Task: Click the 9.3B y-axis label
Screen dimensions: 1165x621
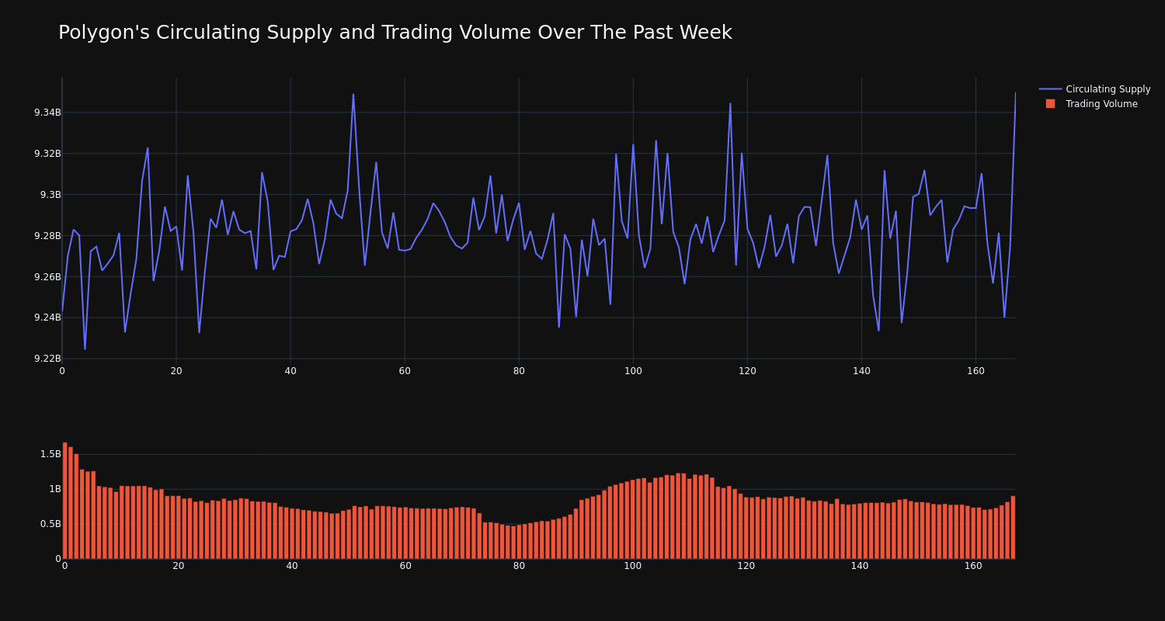Action: [50, 195]
